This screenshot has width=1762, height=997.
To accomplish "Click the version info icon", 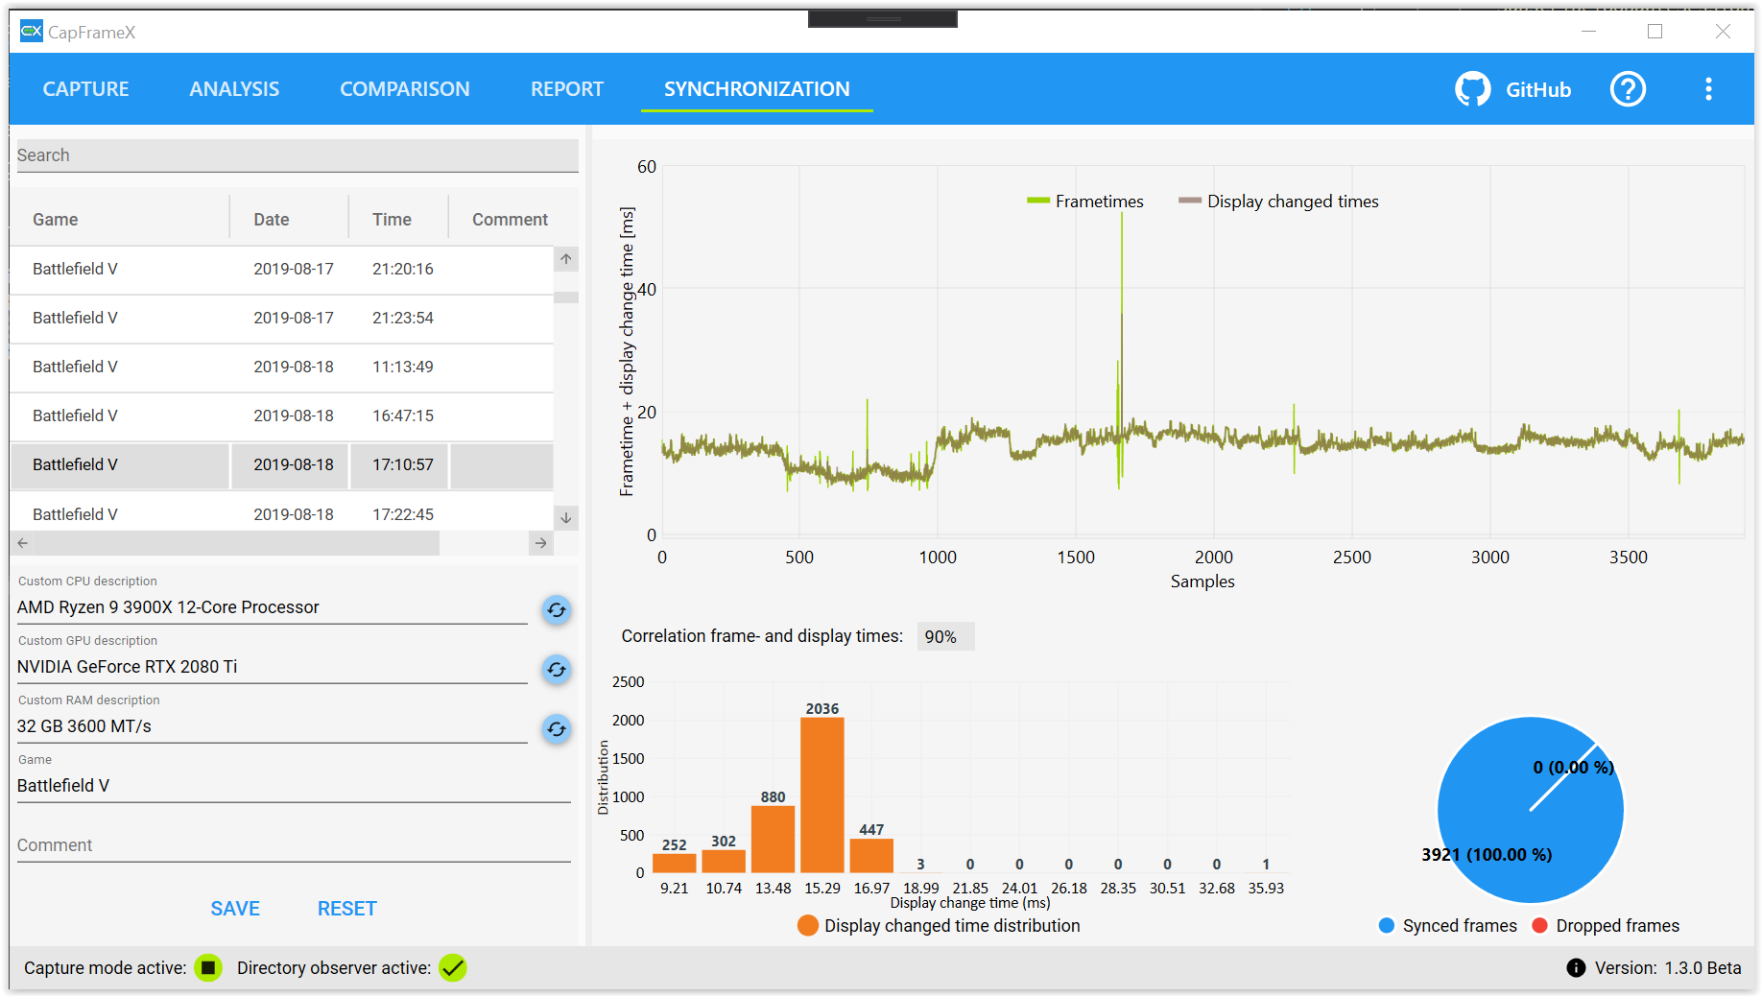I will pos(1576,967).
